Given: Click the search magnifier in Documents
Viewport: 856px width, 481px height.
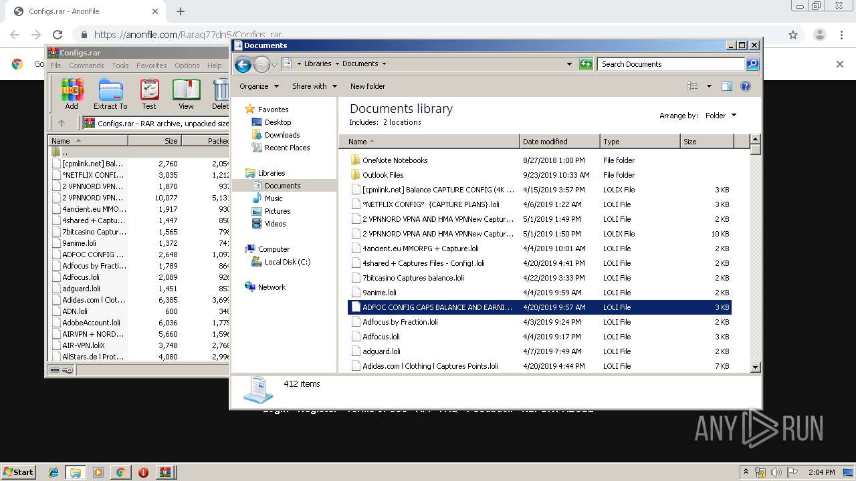Looking at the screenshot, I should (752, 64).
